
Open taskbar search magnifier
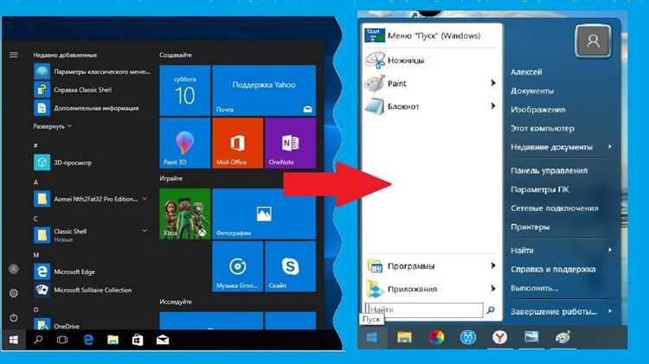pyautogui.click(x=38, y=340)
